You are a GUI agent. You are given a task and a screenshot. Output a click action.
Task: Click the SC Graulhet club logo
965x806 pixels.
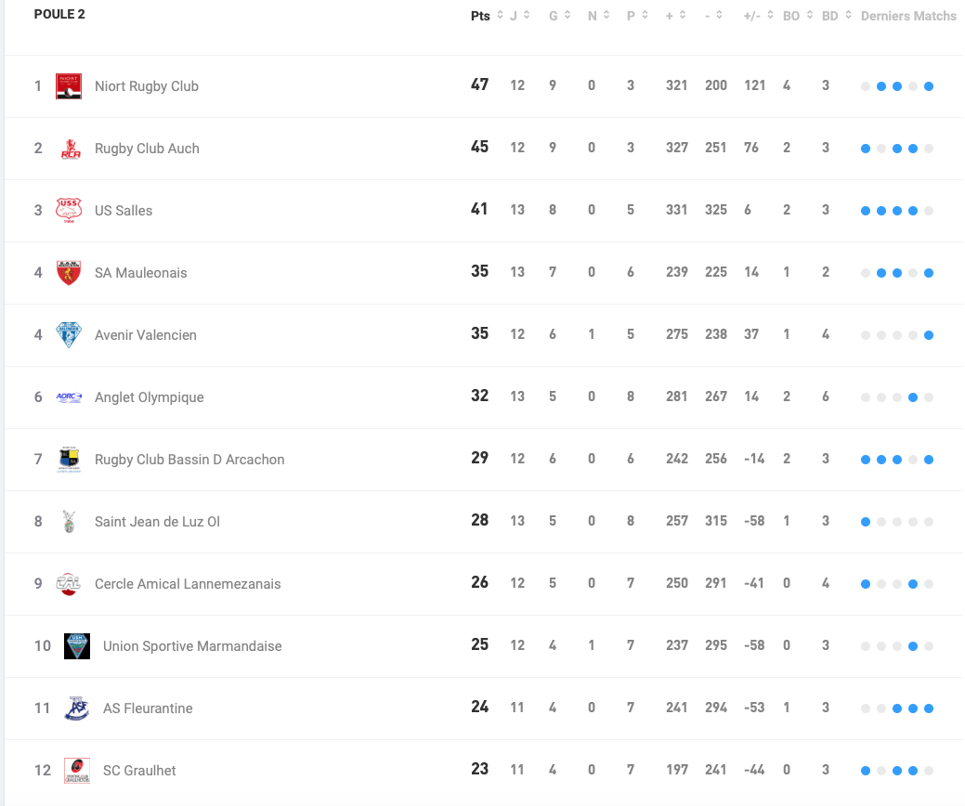77,771
